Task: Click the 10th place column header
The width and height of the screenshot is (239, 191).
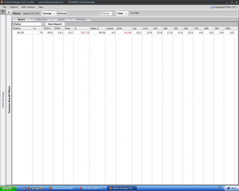Action: tap(229, 29)
